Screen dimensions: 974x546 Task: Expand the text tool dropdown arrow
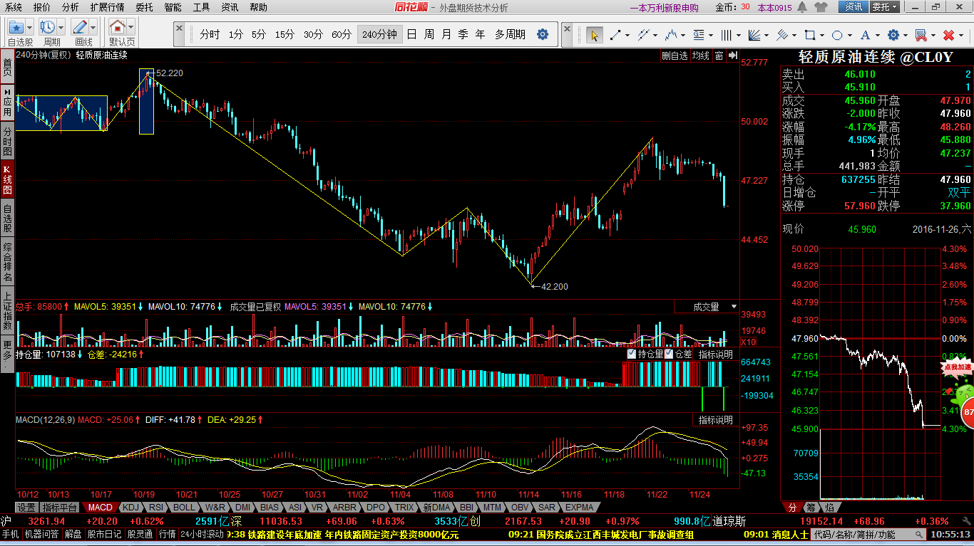(x=877, y=35)
